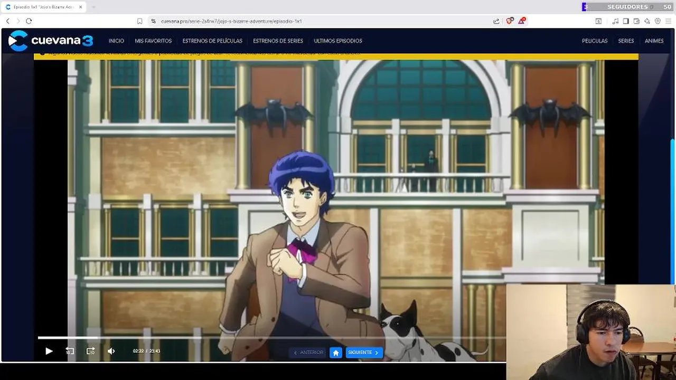Screen dimensions: 676x380
Task: Open media playlist music icon
Action: coord(615,21)
